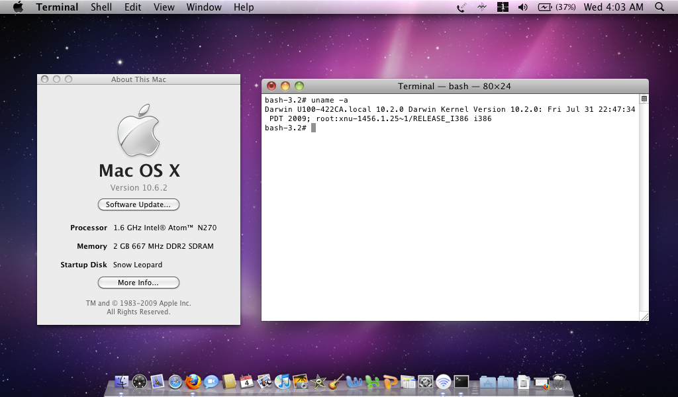Click the Terminal window vertical scrollbar
This screenshot has width=678, height=397.
[644, 207]
